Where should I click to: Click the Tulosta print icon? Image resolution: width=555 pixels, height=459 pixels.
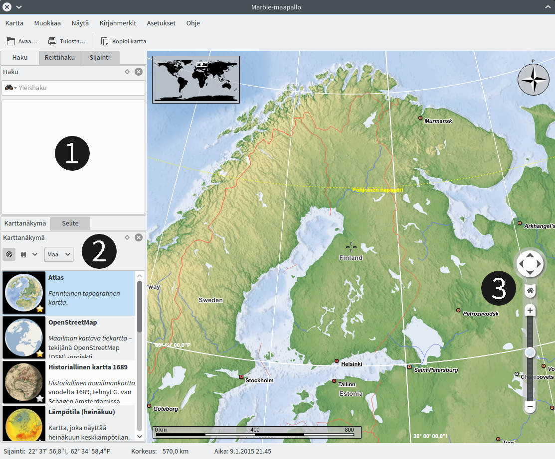(x=52, y=41)
